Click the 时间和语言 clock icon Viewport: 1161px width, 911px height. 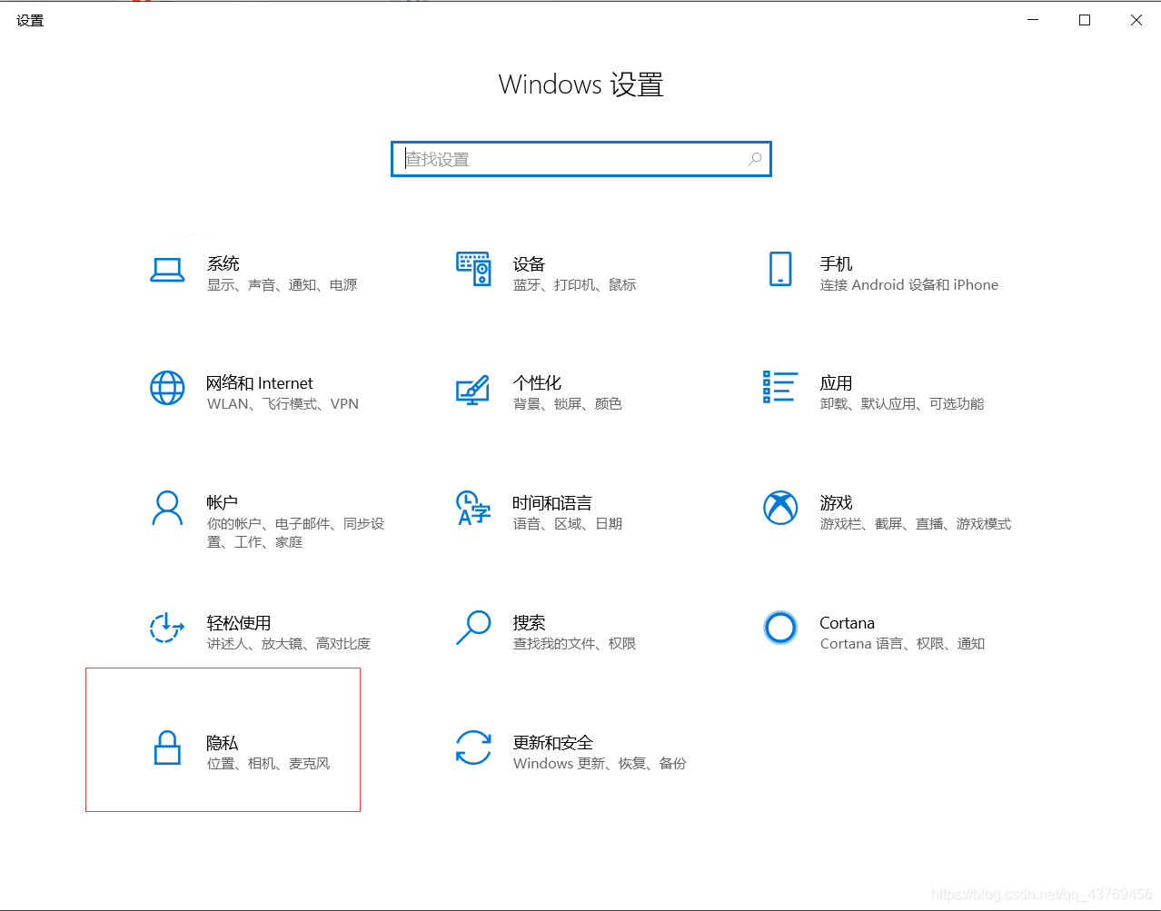click(472, 509)
